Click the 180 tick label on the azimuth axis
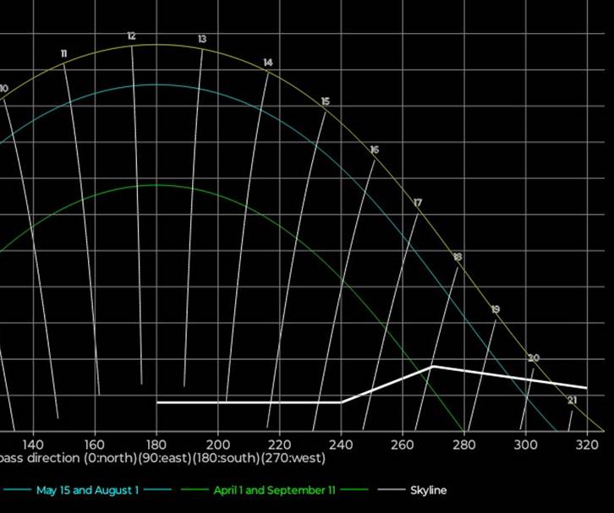This screenshot has width=614, height=513. [x=156, y=444]
